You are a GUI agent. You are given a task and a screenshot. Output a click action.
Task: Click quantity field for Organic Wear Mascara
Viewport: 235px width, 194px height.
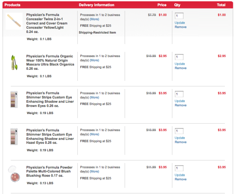click(179, 57)
